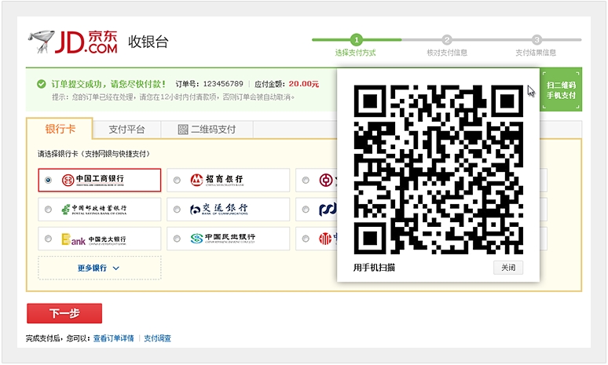Click the Bank of Communications logo icon
The width and height of the screenshot is (608, 365).
(x=195, y=210)
